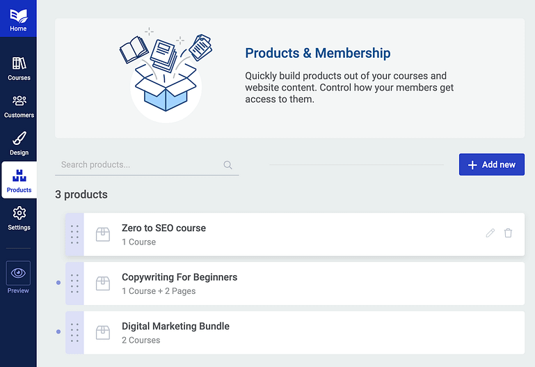Click drag handle of Zero to SEO course
Screen dimensions: 535x367
(x=74, y=235)
